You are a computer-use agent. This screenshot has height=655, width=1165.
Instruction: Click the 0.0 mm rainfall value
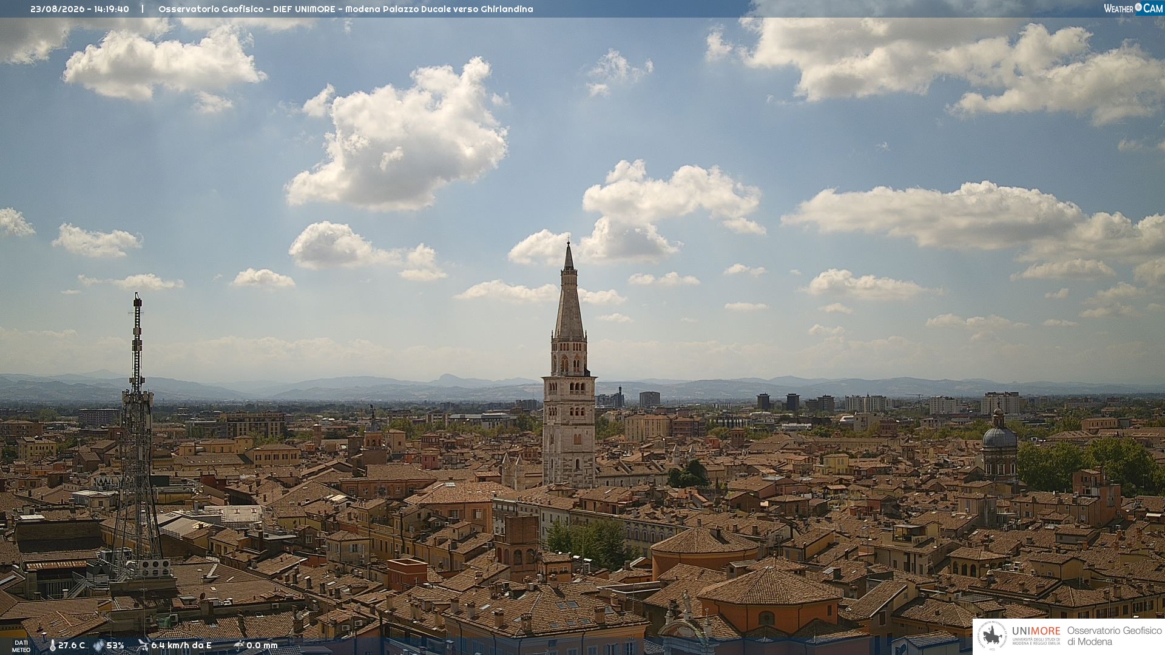coord(262,645)
